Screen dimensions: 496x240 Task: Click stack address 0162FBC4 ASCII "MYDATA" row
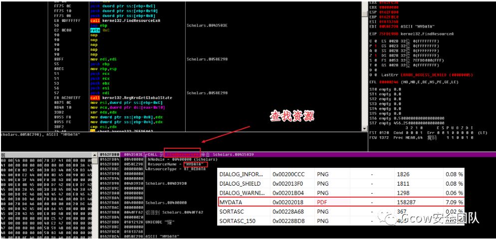tap(140, 236)
